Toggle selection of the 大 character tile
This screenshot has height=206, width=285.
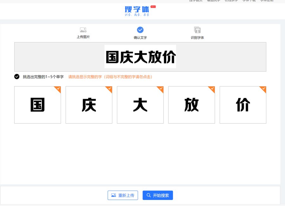[140, 105]
